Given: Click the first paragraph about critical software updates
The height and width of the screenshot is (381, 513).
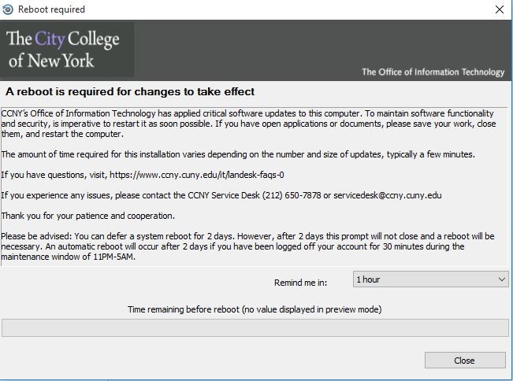Looking at the screenshot, I should click(x=248, y=124).
